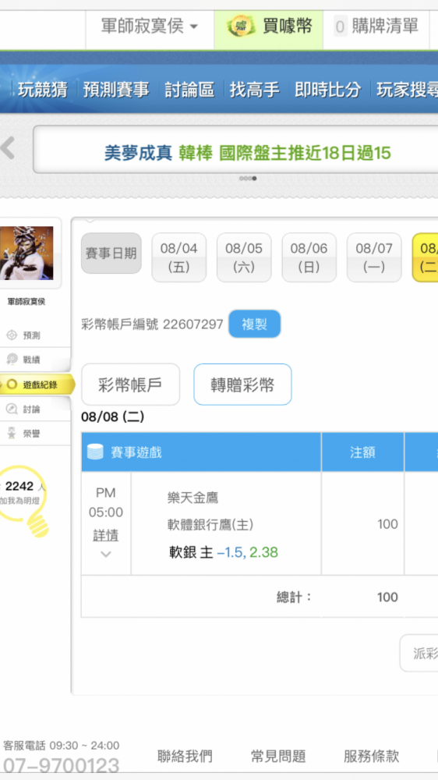Open 討論區 forum menu
Viewport: 438px width, 780px height.
[189, 90]
